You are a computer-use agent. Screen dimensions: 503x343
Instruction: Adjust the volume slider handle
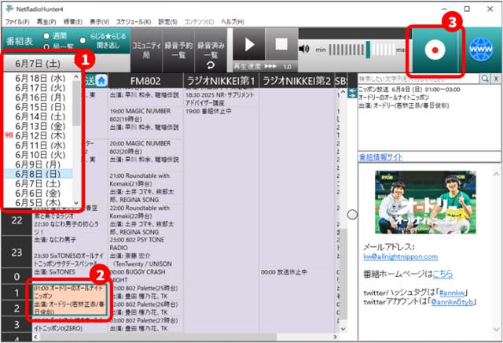[368, 50]
